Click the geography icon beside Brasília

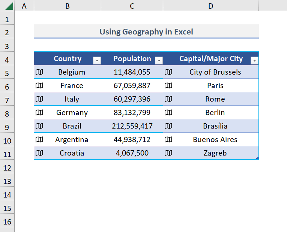[168, 126]
